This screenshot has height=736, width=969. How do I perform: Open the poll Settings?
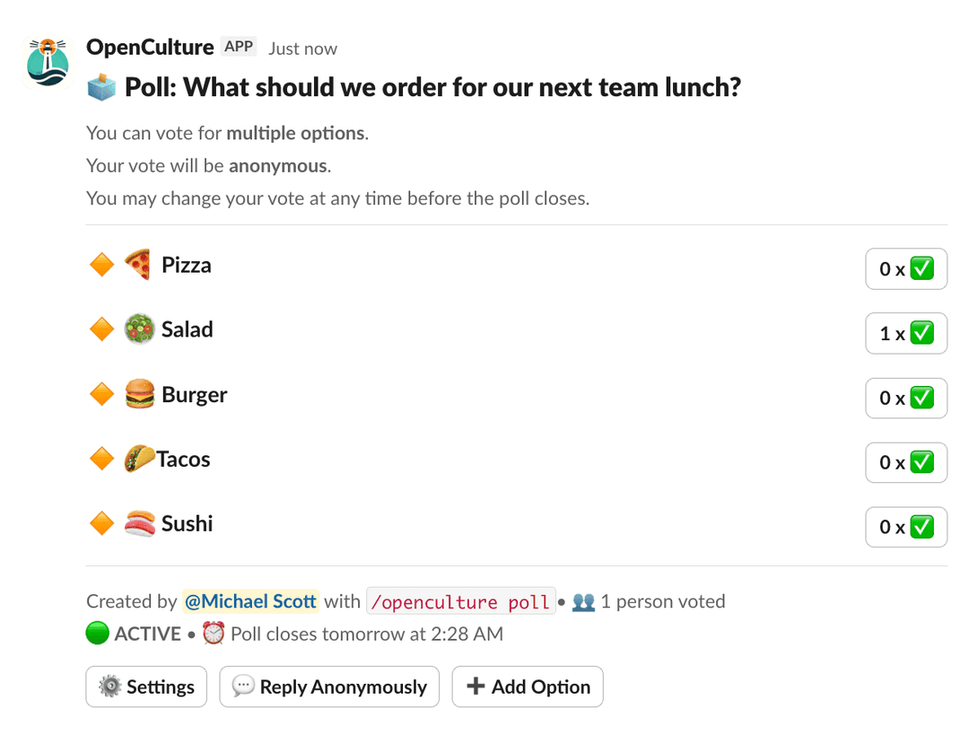(145, 687)
